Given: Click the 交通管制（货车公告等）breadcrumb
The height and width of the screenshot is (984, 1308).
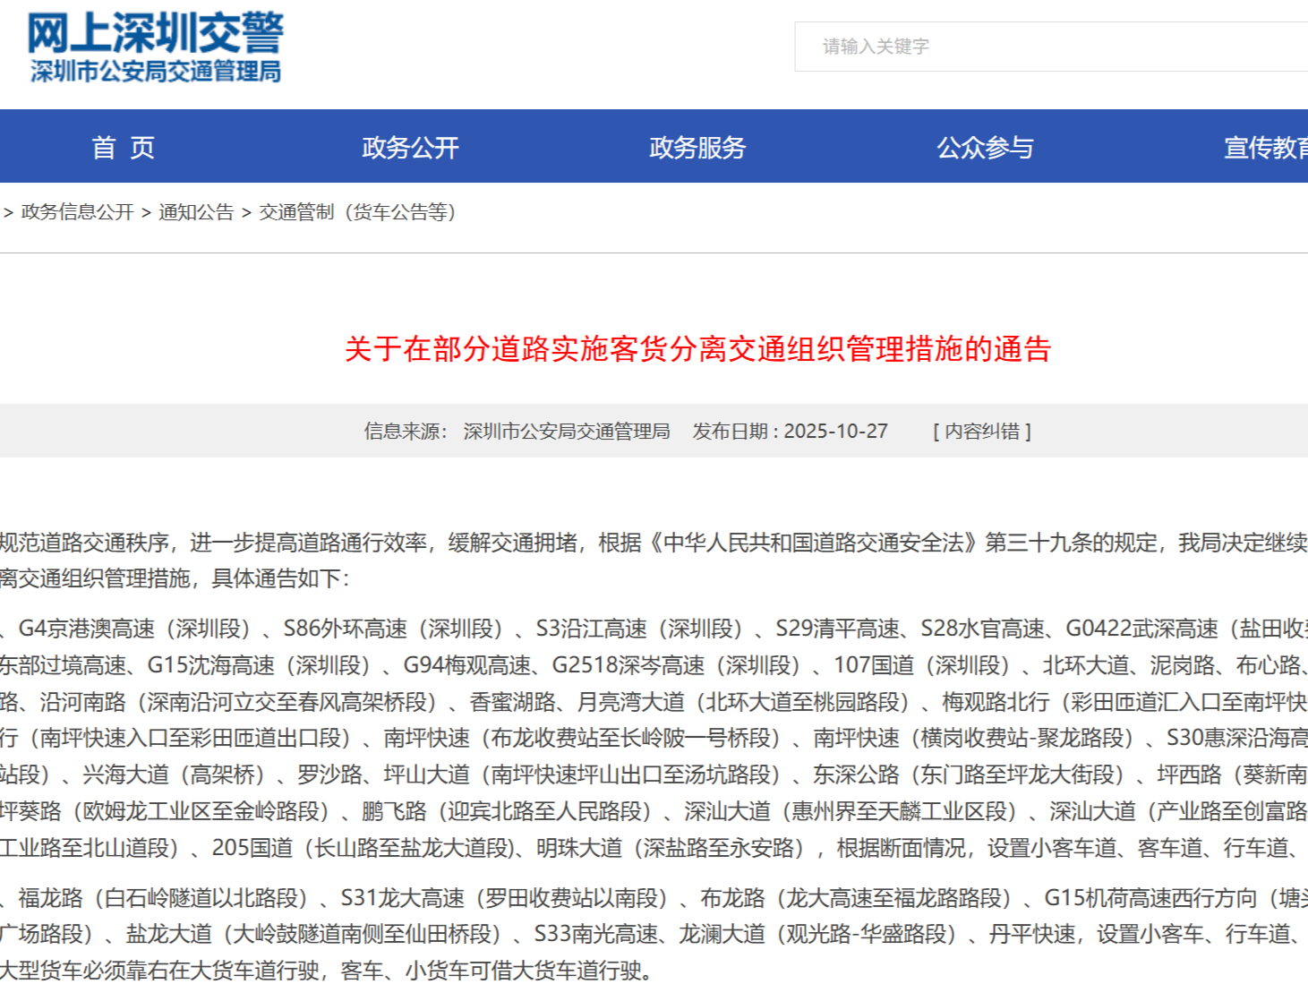Looking at the screenshot, I should click(x=357, y=212).
